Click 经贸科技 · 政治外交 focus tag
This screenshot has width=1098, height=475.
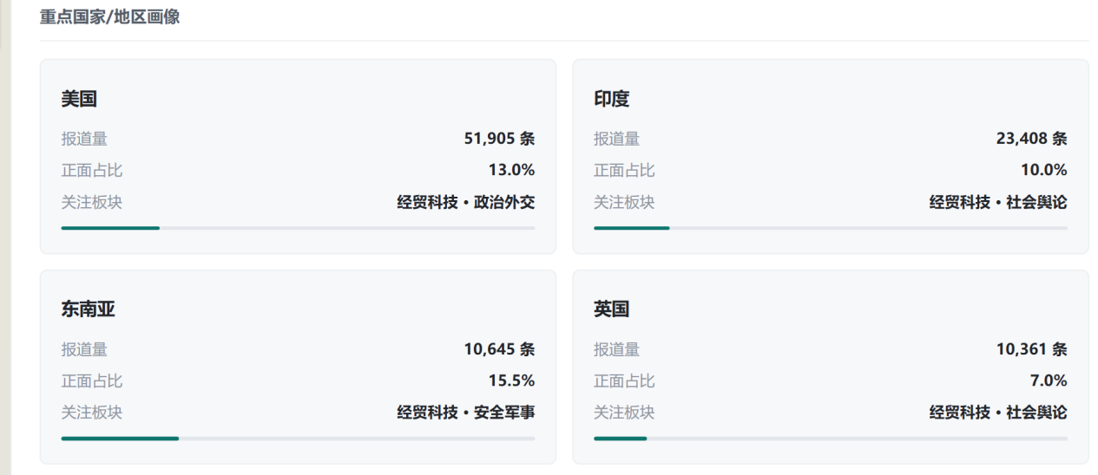coord(466,203)
